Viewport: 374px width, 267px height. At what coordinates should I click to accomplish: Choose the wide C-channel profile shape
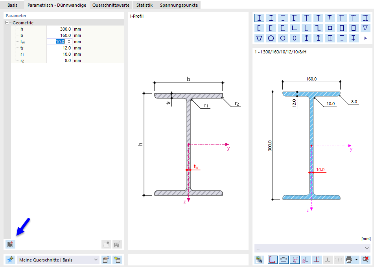click(283, 28)
